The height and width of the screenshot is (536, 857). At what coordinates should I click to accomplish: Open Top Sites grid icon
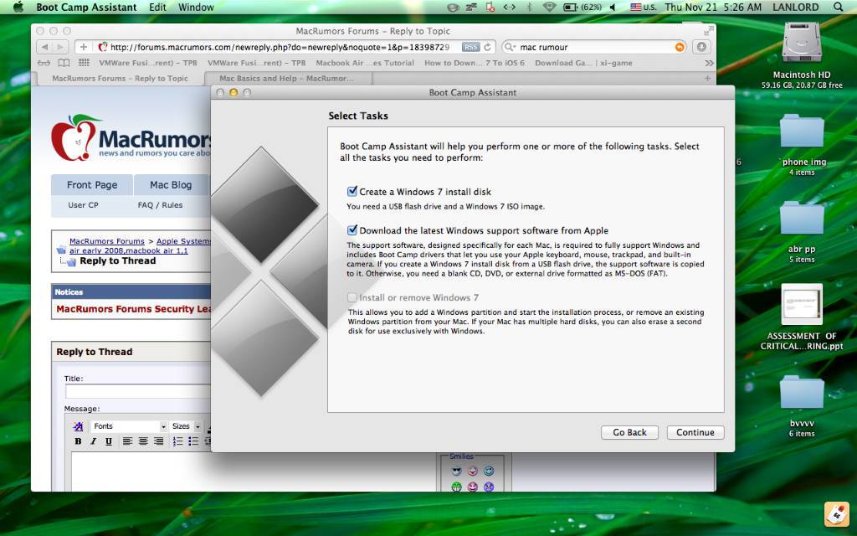84,63
